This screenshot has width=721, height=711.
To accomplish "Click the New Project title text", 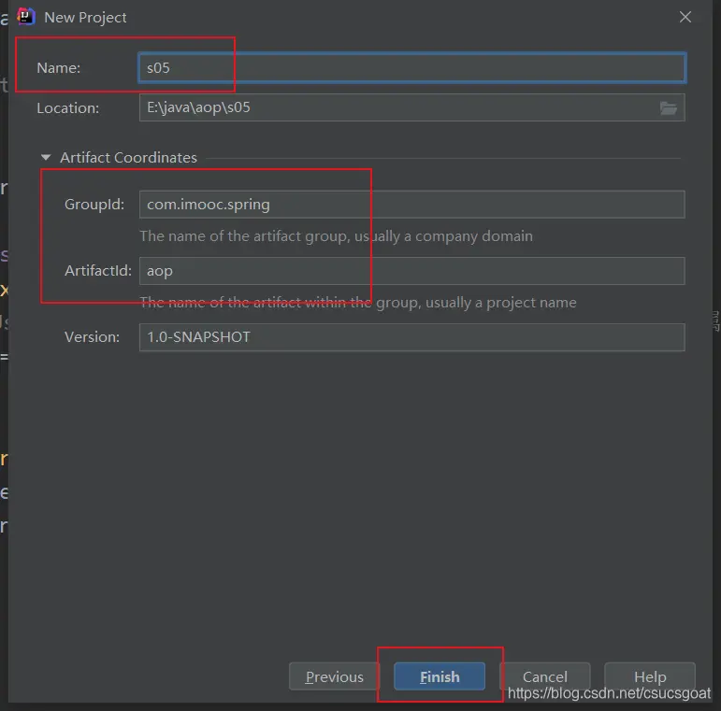I will point(85,17).
